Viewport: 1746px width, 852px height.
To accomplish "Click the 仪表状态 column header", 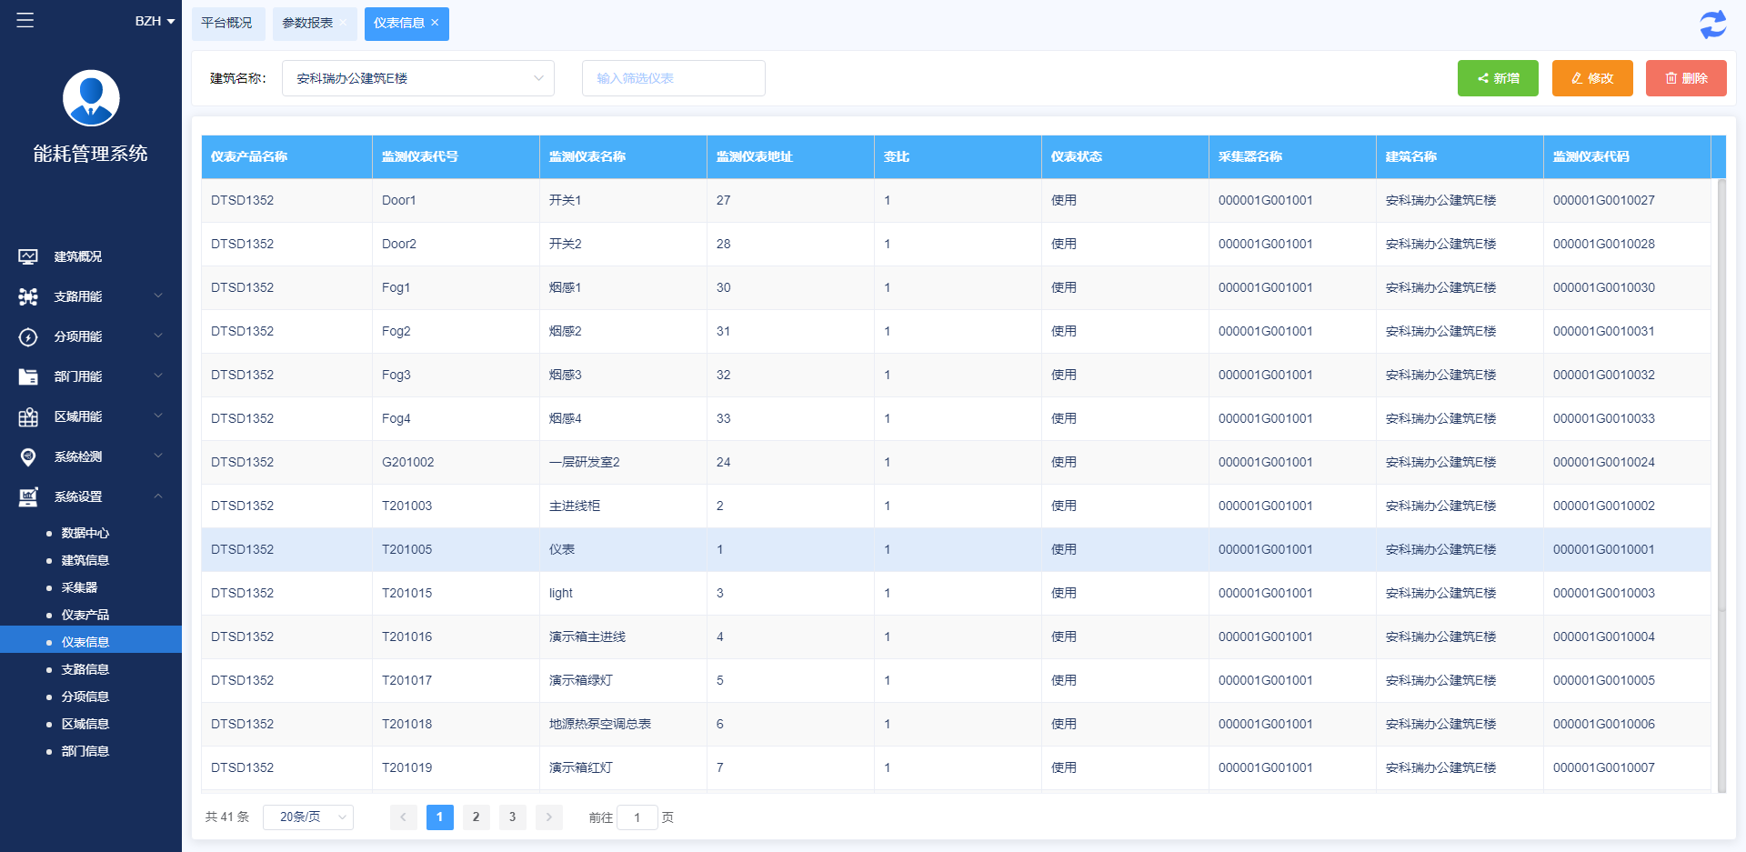I will [x=1125, y=156].
